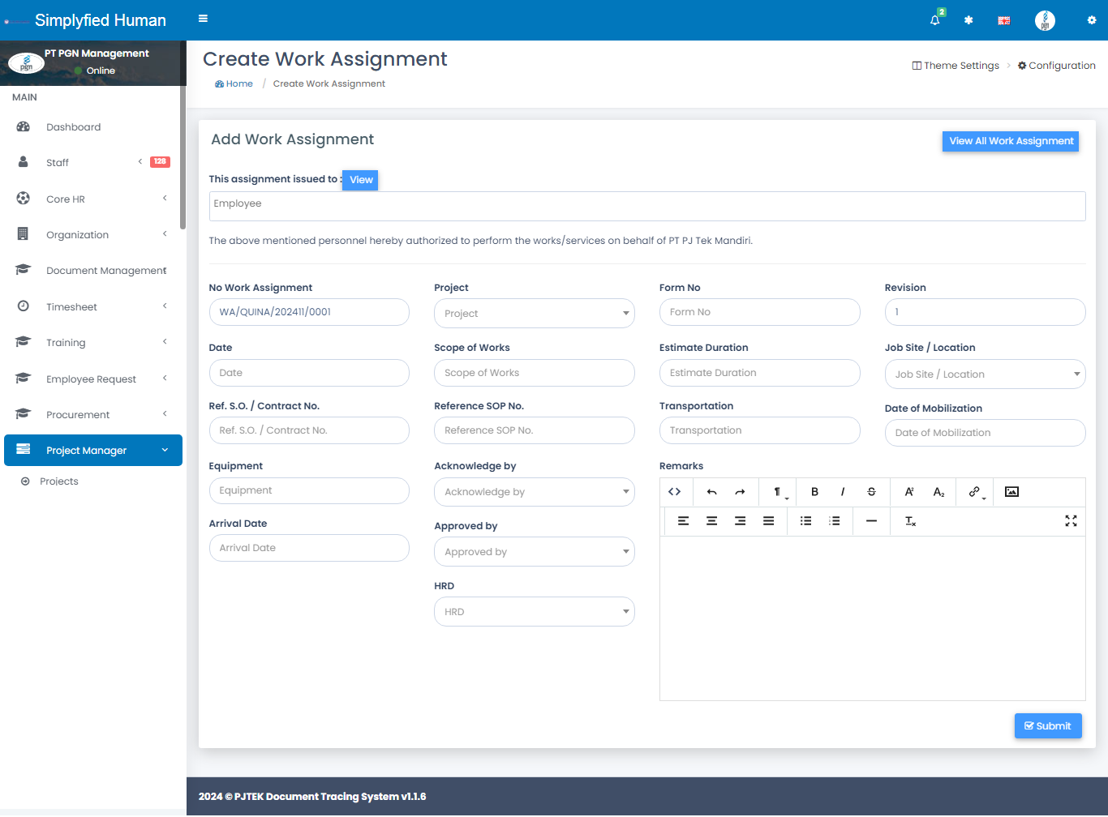The width and height of the screenshot is (1108, 817).
Task: Click the strikethrough formatting icon
Action: pos(871,492)
